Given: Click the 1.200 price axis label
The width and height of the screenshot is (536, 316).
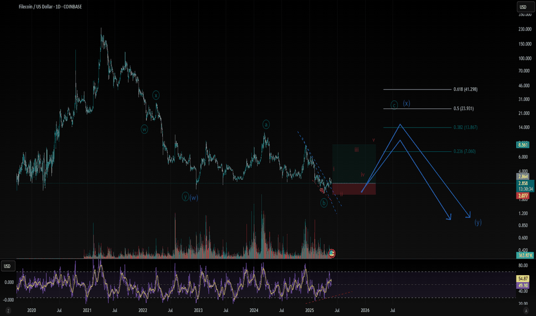Looking at the screenshot, I should (x=523, y=214).
